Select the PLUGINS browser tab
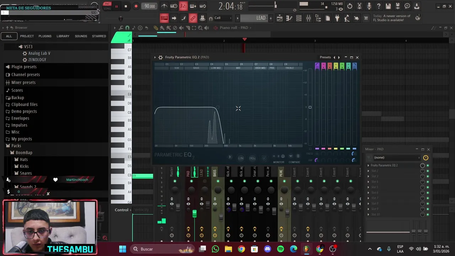Viewport: 455px width, 256px height. point(45,36)
